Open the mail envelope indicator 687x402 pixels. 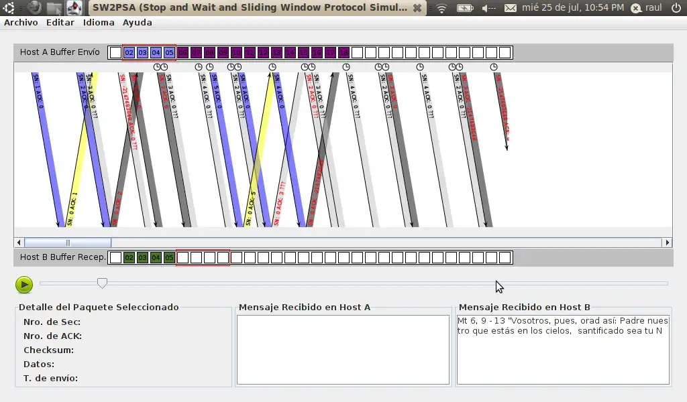511,8
